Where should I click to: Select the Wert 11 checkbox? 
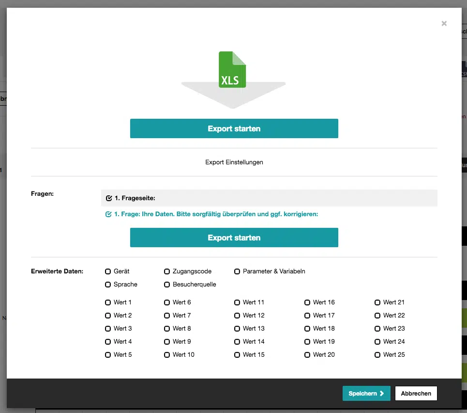237,302
